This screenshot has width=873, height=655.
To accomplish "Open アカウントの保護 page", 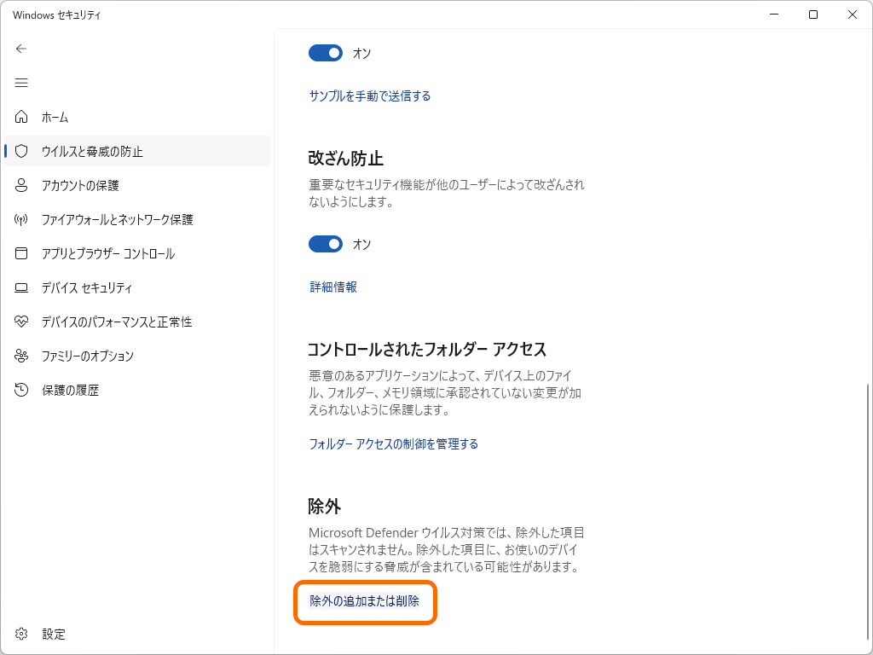I will (x=137, y=185).
